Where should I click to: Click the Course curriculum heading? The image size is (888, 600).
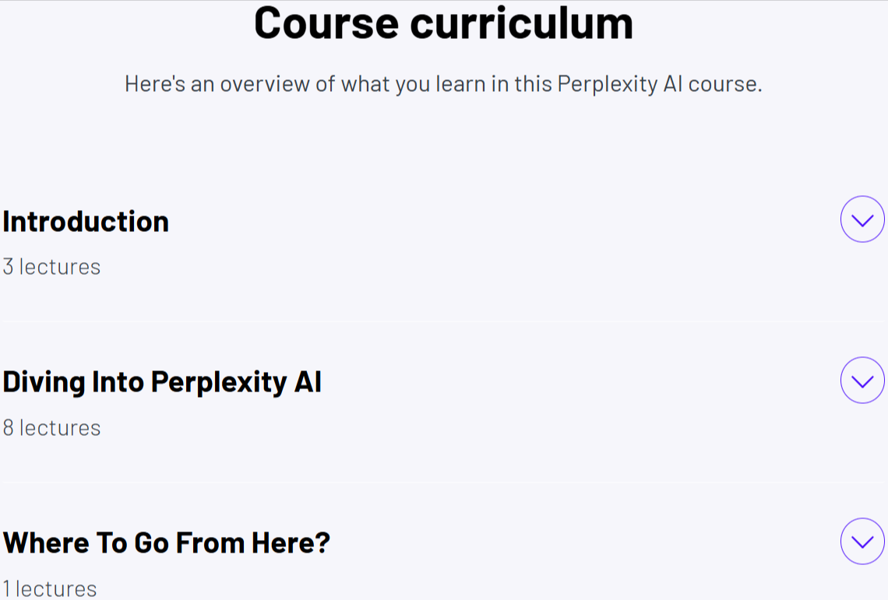[443, 24]
